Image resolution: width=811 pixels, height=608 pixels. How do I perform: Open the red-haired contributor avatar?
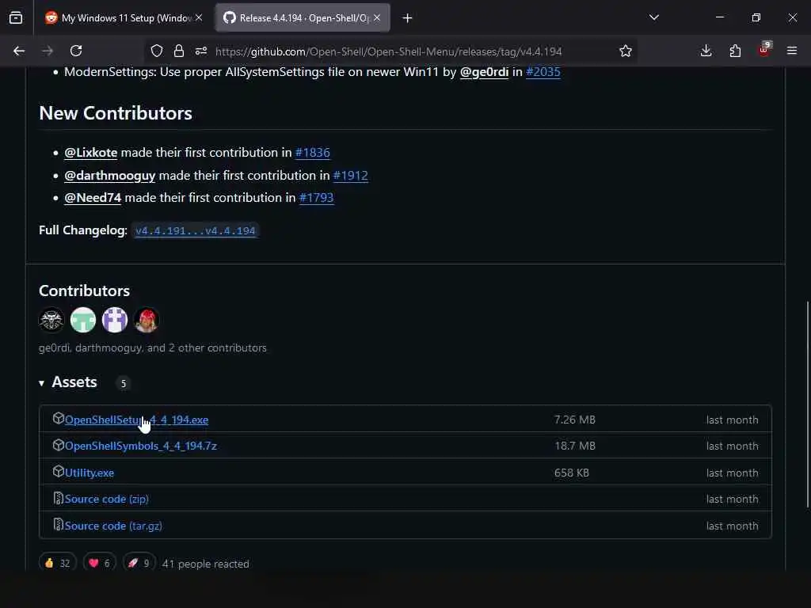147,320
